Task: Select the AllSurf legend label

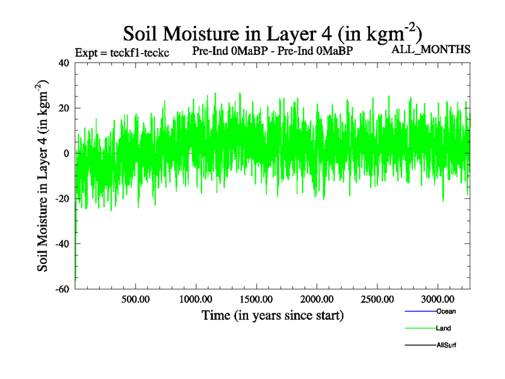Action: 446,346
